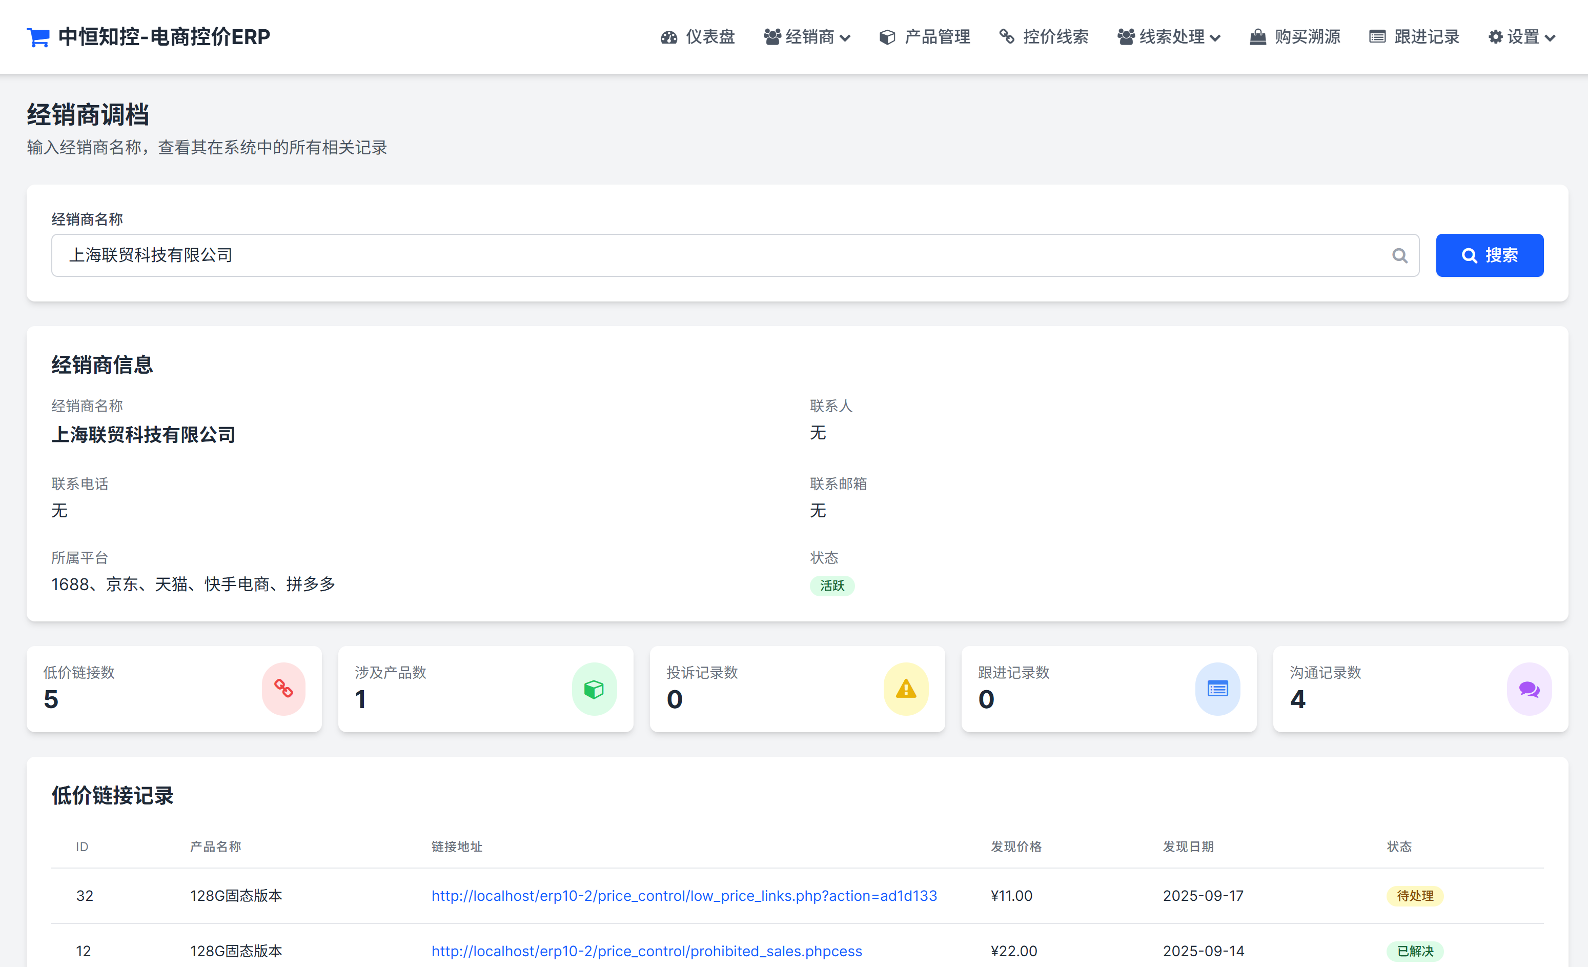Click the blue record icon on 跟进记录数 card
The height and width of the screenshot is (967, 1588).
coord(1217,689)
